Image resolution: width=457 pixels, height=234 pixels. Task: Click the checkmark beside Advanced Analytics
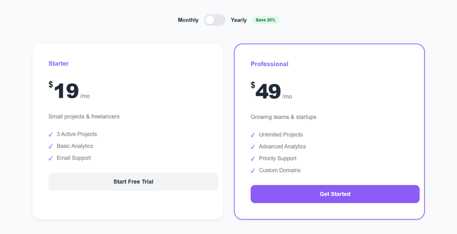(x=253, y=147)
